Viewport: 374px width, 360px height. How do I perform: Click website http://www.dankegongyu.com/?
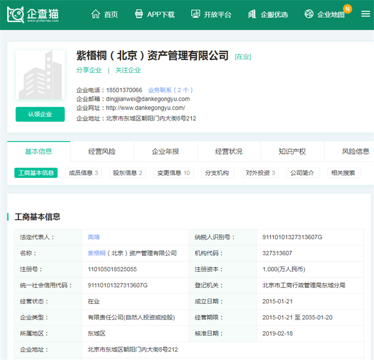[x=145, y=108]
